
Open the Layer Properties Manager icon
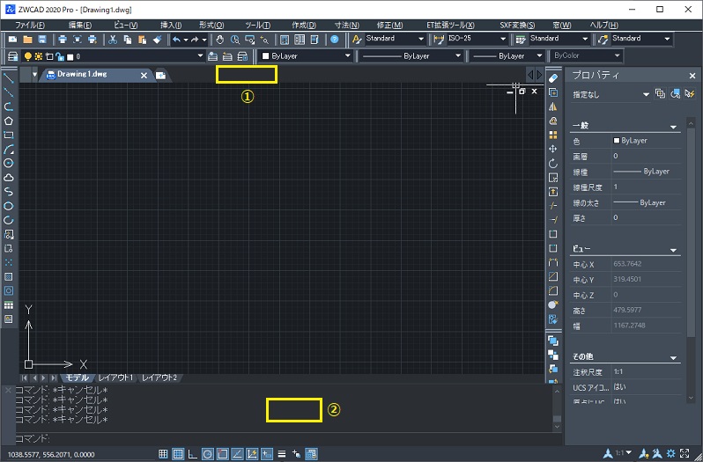click(13, 56)
